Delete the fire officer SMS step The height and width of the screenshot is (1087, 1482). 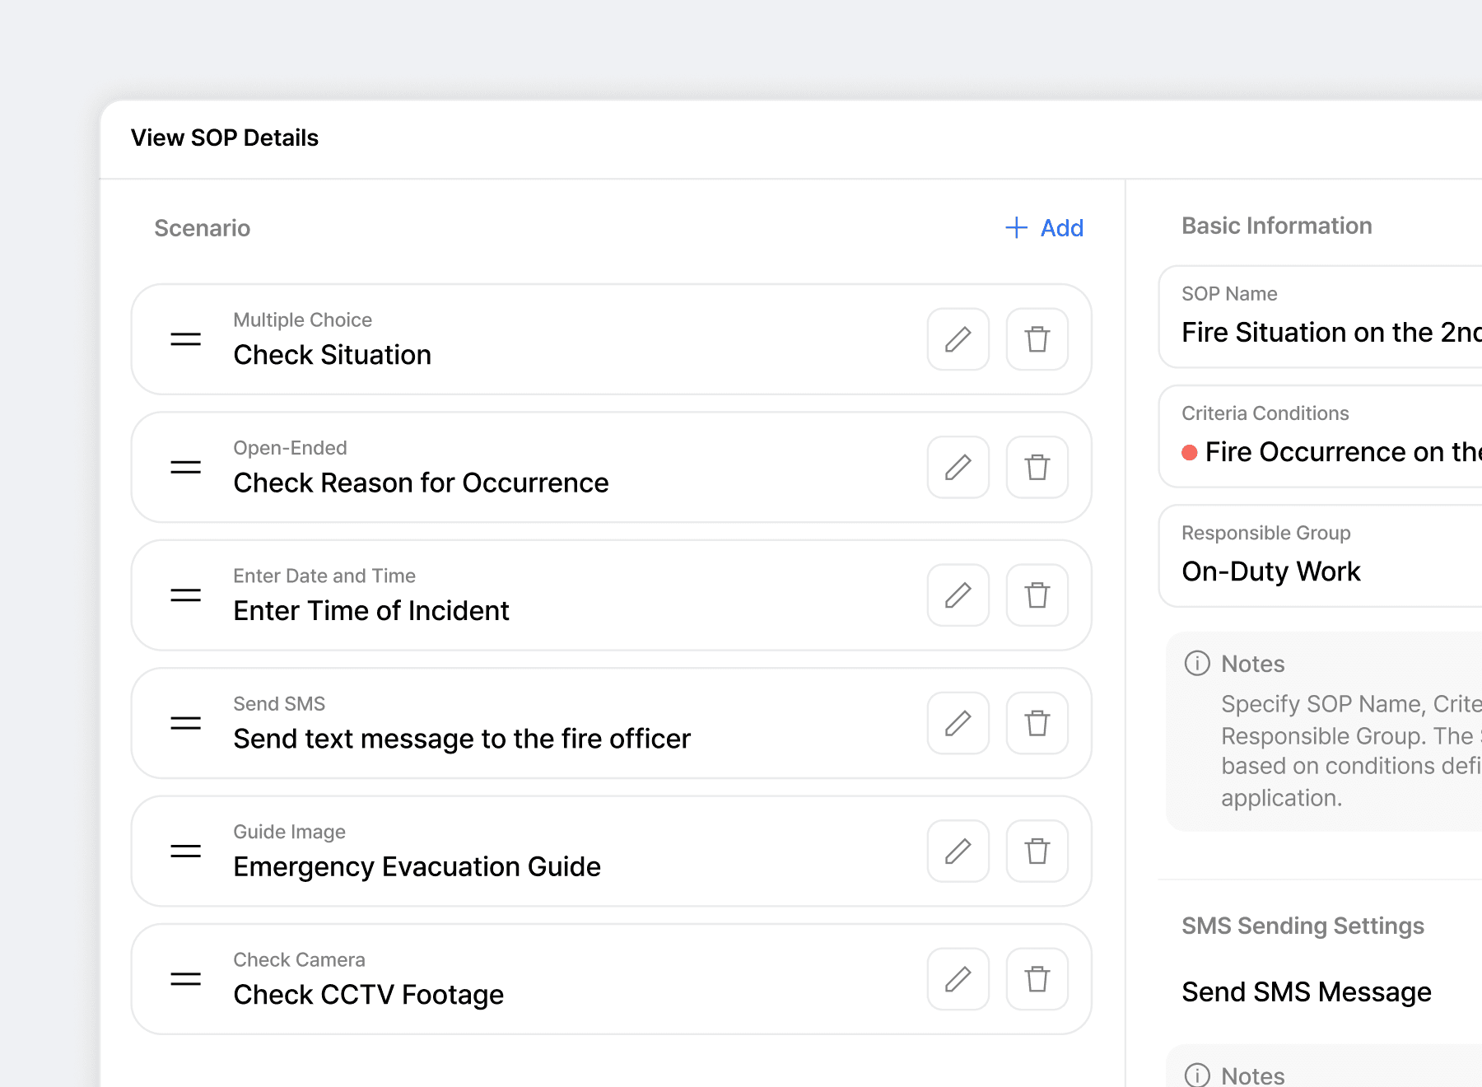[x=1037, y=723]
